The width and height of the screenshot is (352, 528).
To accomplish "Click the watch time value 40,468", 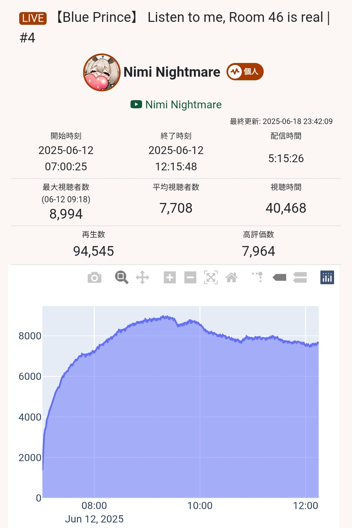I will (286, 208).
